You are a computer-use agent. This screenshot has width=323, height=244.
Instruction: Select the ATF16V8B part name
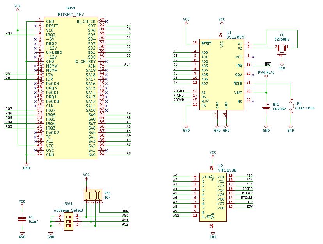click(x=227, y=171)
